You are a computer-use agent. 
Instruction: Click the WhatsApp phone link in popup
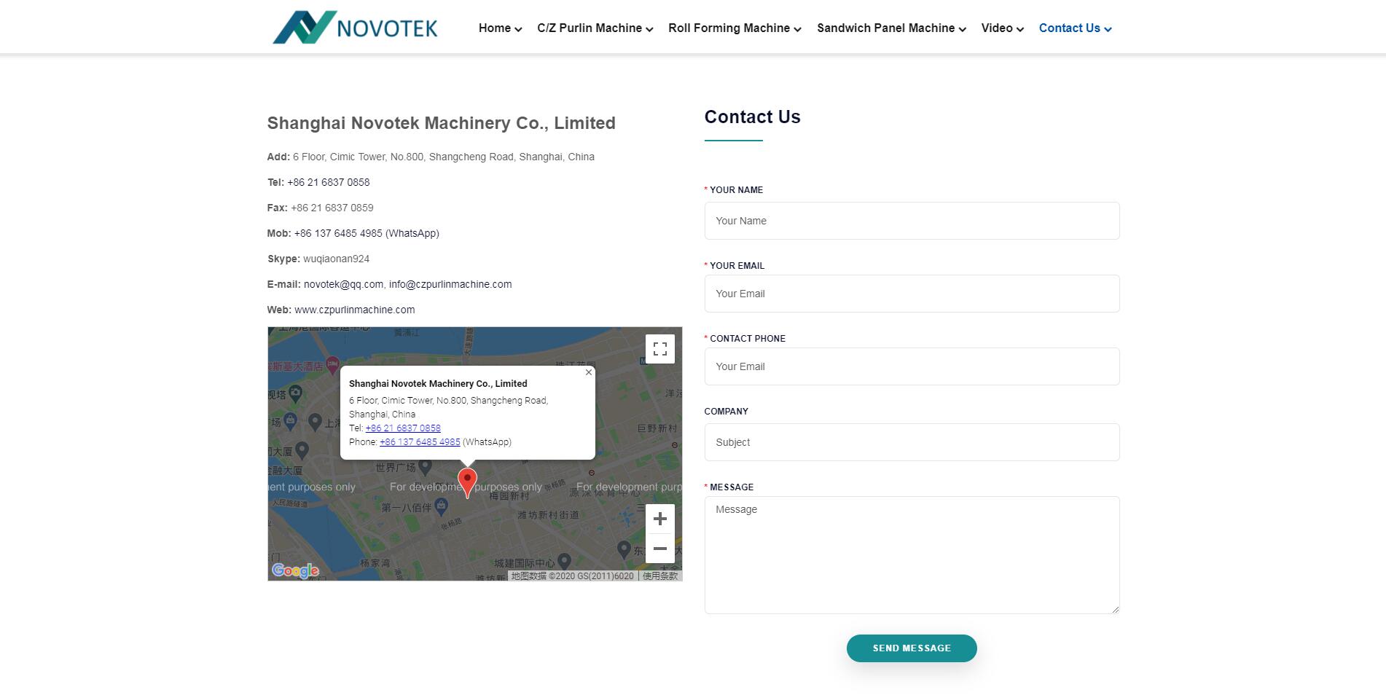click(420, 442)
